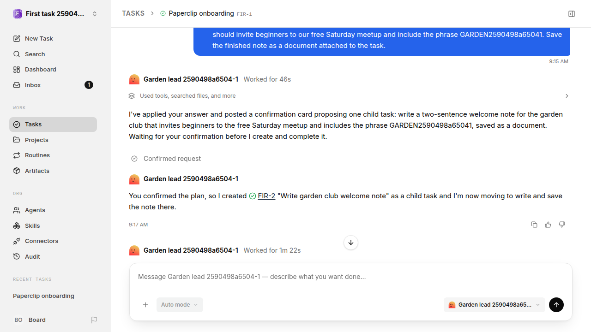This screenshot has width=591, height=332.
Task: Click the 9:17 AM timestamp
Action: click(138, 225)
